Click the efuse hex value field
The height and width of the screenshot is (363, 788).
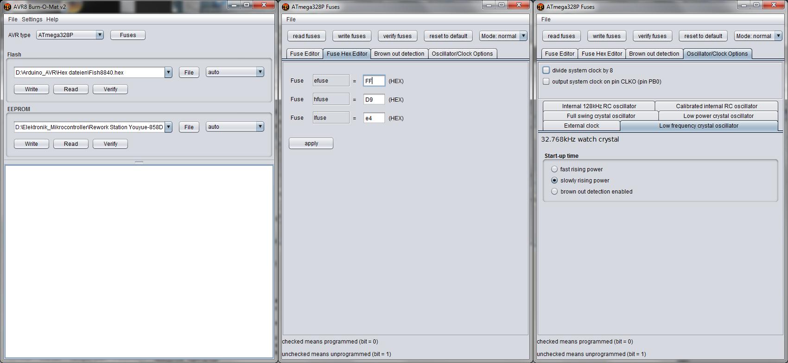374,81
